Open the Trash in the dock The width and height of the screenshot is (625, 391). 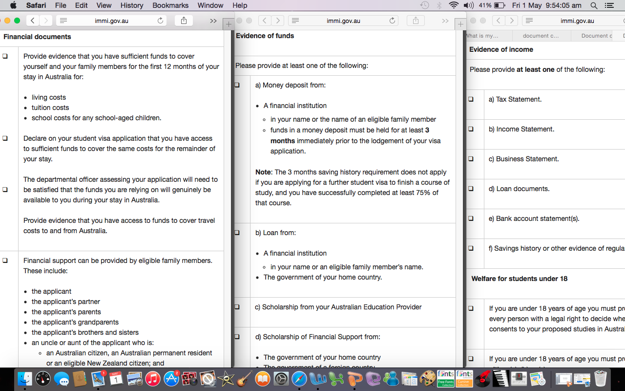pyautogui.click(x=600, y=379)
